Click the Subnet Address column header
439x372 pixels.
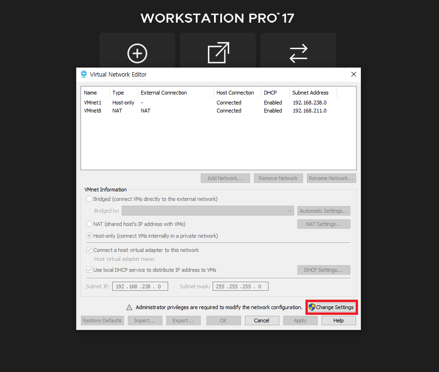click(x=314, y=93)
